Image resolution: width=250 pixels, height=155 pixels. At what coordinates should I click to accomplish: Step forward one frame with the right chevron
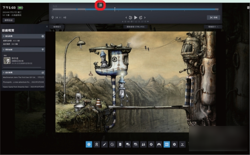click(x=145, y=18)
